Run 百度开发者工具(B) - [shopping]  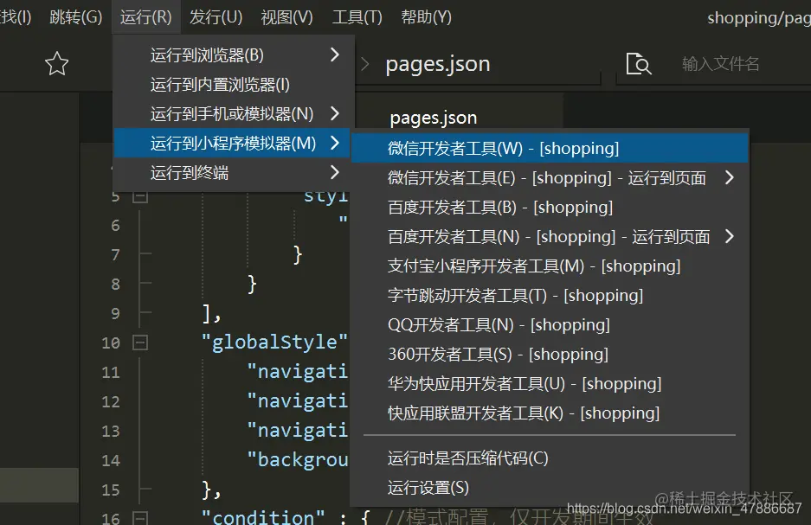pos(550,208)
